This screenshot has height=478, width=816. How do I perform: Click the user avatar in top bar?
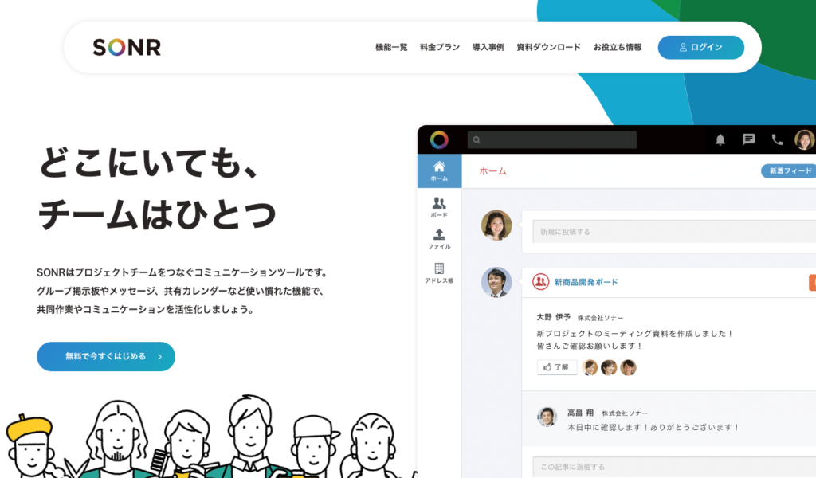[x=805, y=139]
